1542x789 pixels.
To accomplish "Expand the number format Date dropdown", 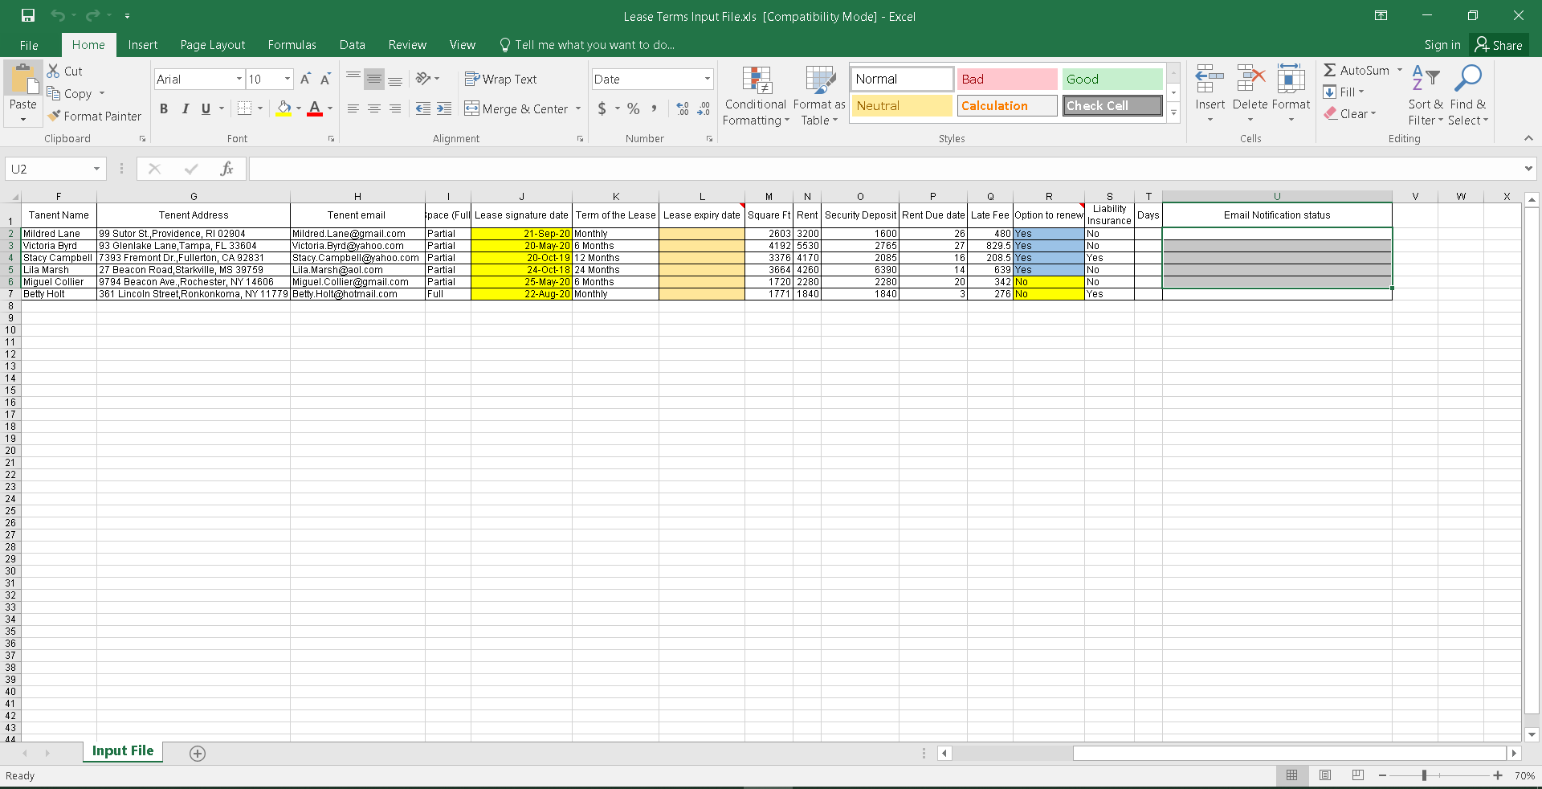I will (x=707, y=79).
